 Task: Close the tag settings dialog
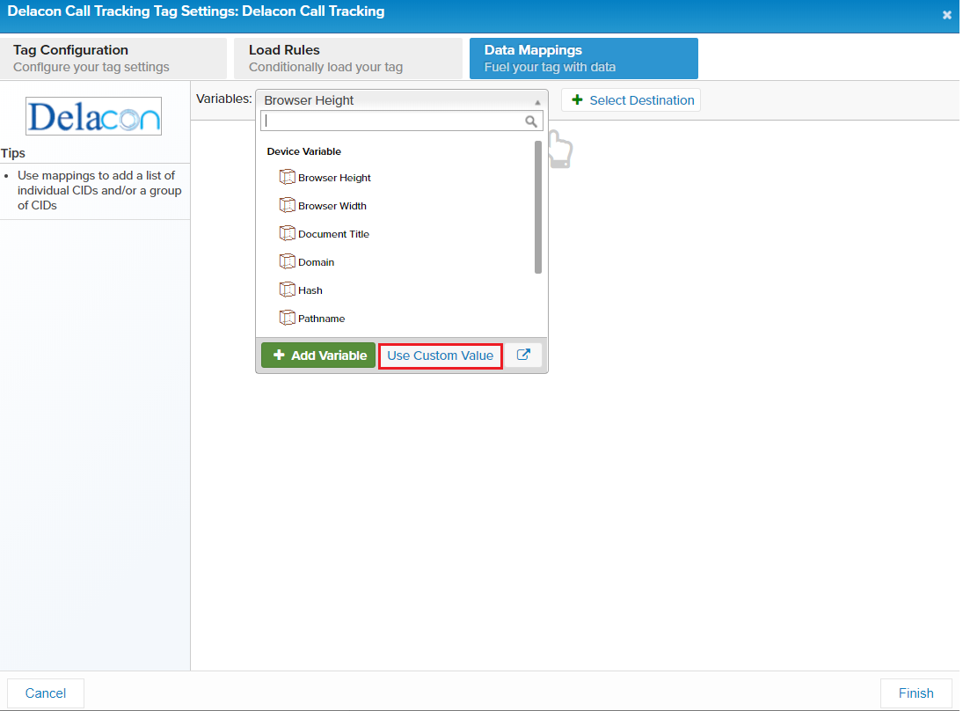(946, 15)
